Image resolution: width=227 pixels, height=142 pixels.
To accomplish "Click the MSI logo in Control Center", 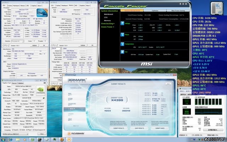I will click(x=146, y=64).
